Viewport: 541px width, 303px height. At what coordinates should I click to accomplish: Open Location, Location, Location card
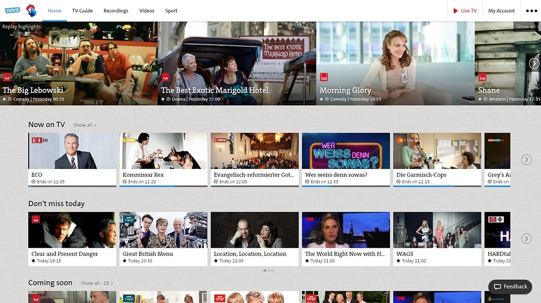[x=255, y=239]
